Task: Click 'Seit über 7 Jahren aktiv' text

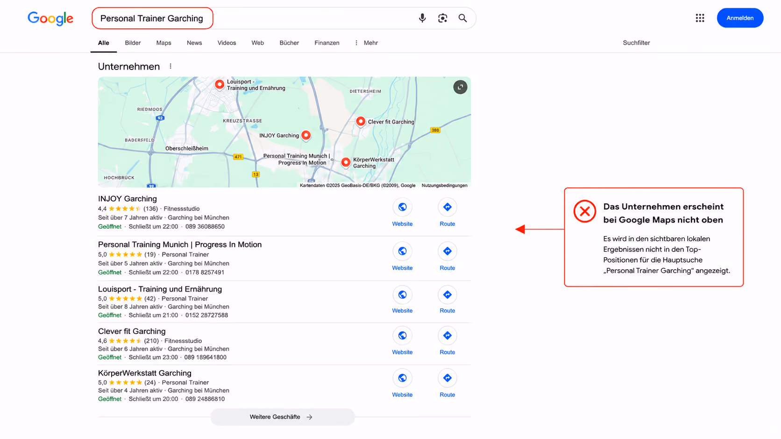Action: tap(130, 218)
